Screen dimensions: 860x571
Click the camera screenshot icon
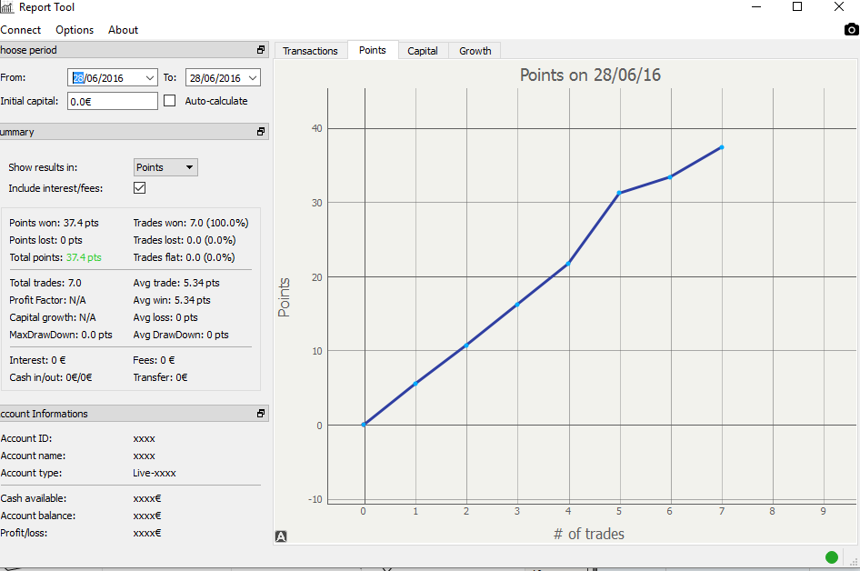(x=851, y=30)
